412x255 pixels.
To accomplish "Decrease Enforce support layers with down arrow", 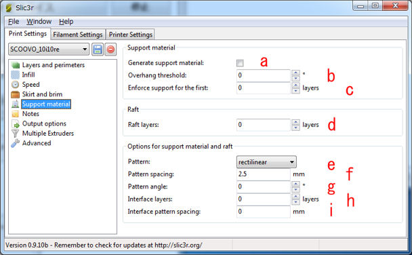I will coord(295,91).
